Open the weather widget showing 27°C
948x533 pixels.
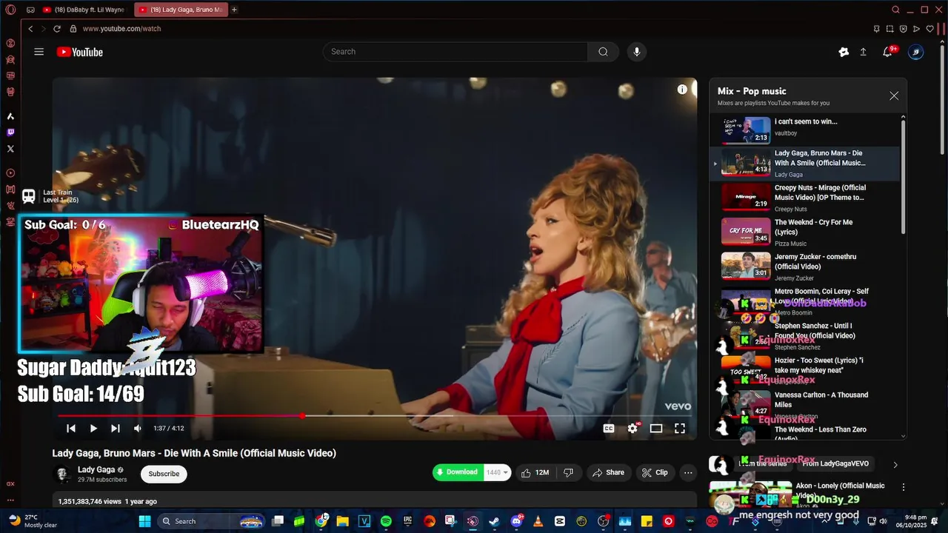(33, 521)
